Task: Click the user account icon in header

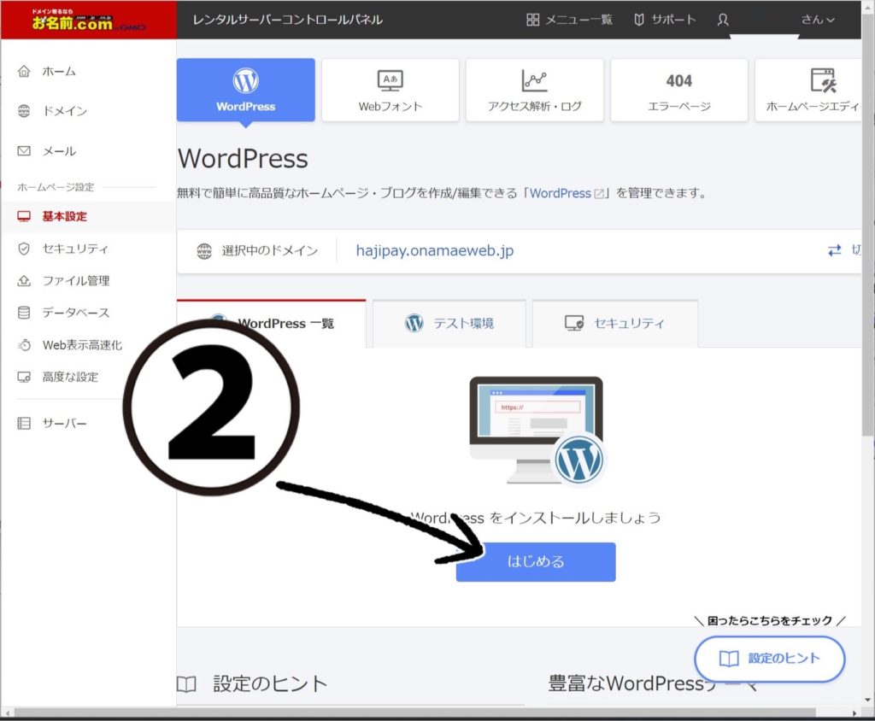Action: coord(723,20)
